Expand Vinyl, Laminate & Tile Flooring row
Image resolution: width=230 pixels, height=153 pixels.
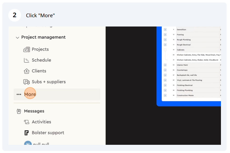165,80
